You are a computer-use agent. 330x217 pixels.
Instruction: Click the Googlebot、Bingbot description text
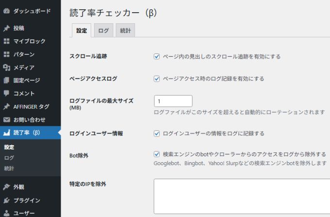click(x=240, y=163)
